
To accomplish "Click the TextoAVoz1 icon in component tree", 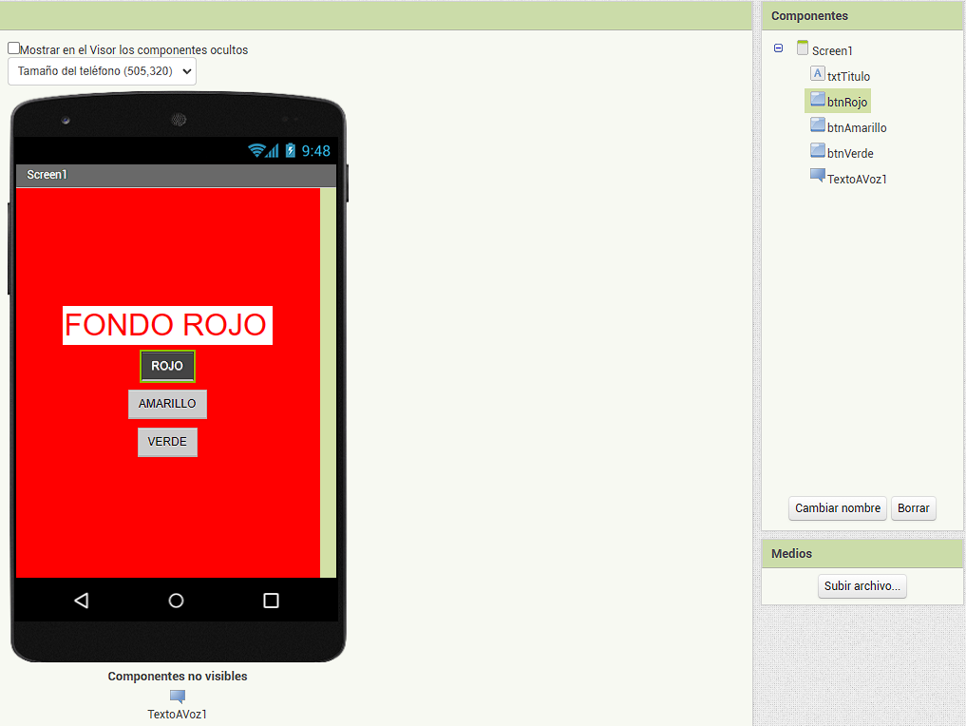I will [x=817, y=176].
